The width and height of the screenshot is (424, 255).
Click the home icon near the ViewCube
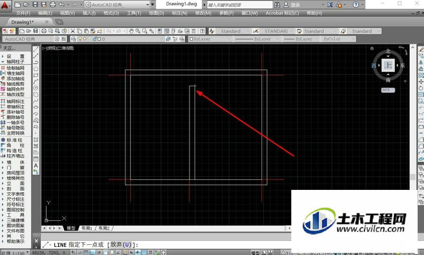[372, 48]
